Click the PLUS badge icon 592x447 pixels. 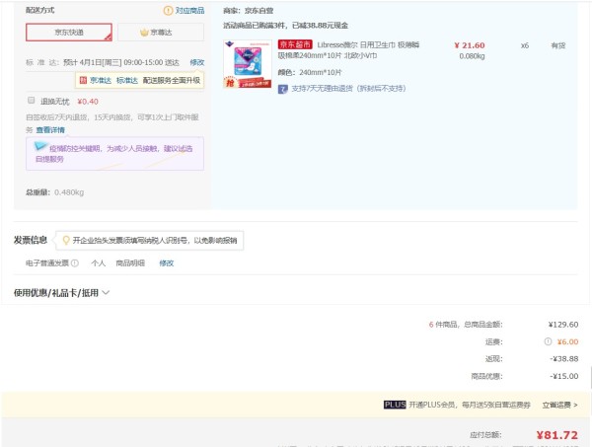395,405
